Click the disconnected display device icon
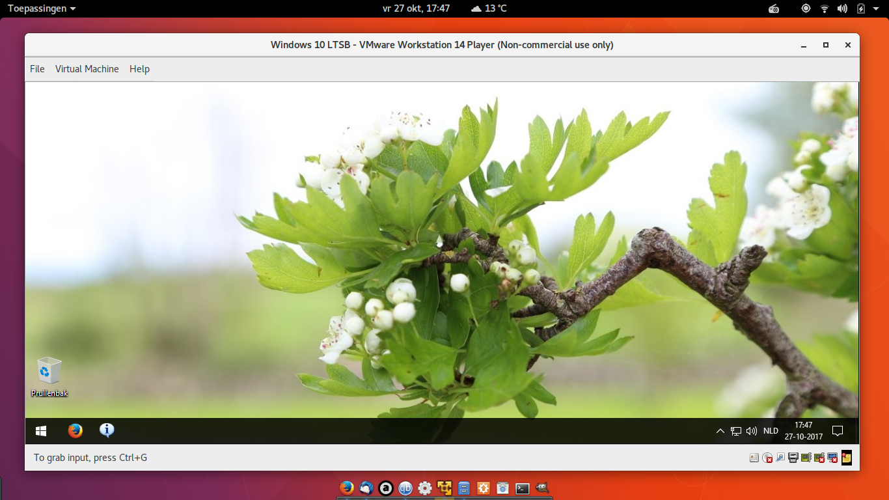 (832, 458)
